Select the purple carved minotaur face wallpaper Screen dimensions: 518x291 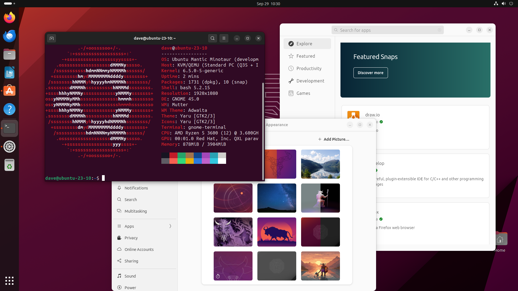[x=233, y=232]
